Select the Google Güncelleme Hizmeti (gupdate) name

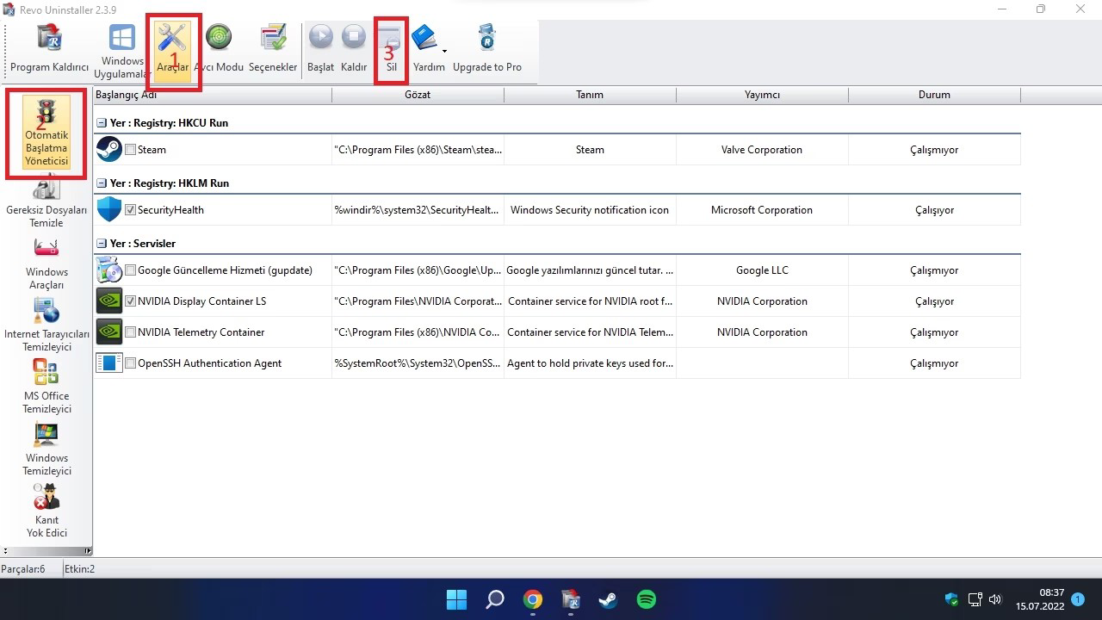click(225, 270)
